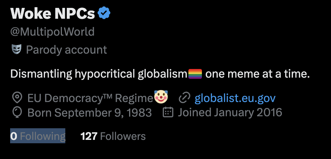
Task: Open the globalist.eu.gov link
Action: 235,98
